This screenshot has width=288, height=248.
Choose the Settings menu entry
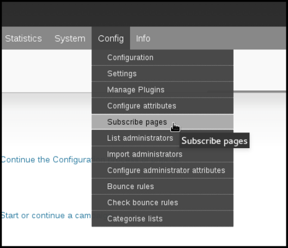pyautogui.click(x=162, y=74)
